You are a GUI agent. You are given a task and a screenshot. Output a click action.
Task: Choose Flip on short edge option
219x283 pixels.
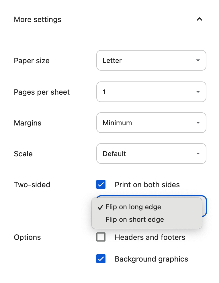[135, 220]
